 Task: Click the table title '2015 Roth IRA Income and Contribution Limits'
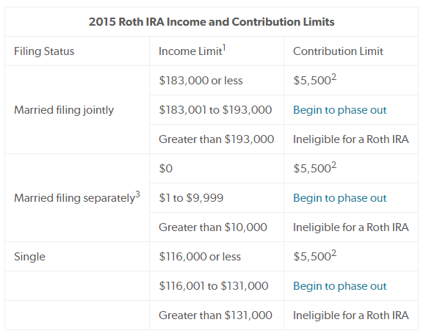(212, 22)
